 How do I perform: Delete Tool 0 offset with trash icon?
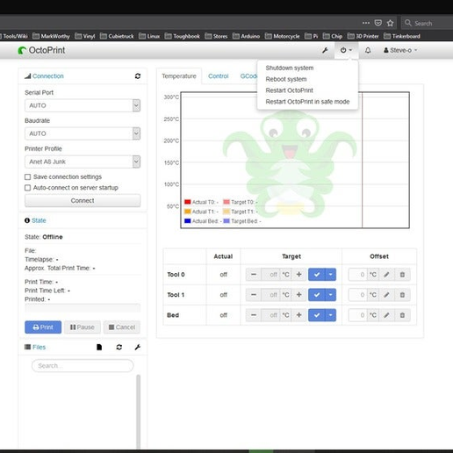(x=402, y=275)
